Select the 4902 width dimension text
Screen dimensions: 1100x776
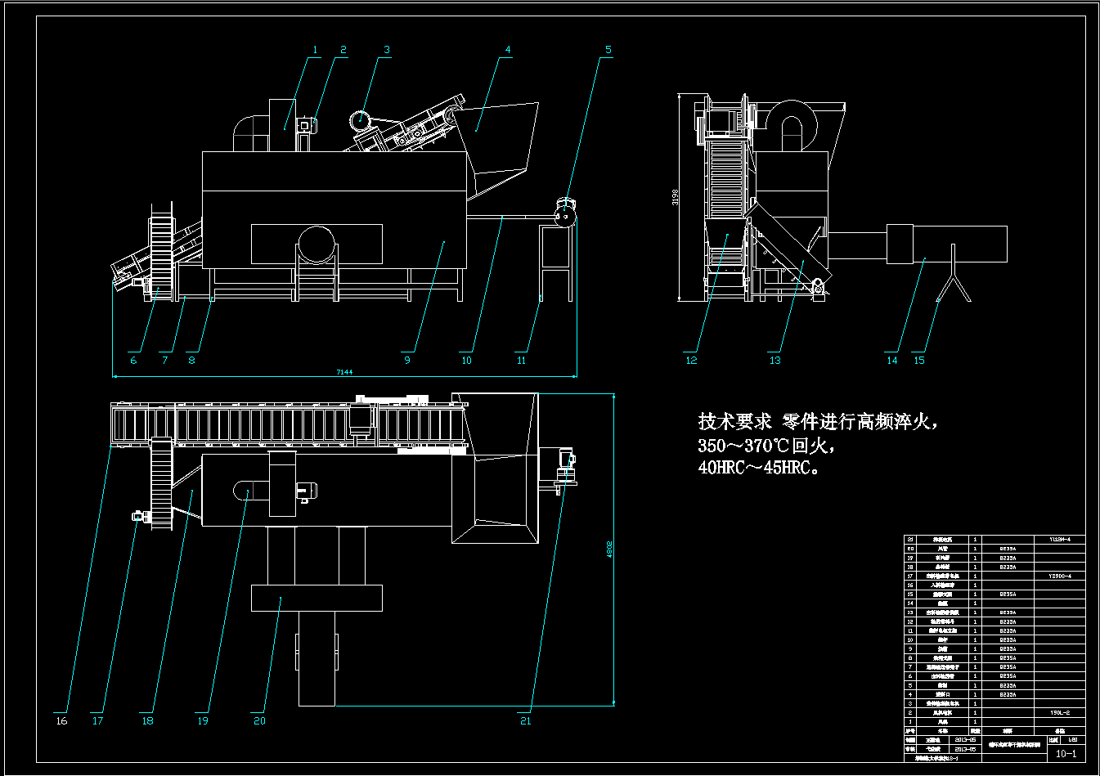(610, 549)
